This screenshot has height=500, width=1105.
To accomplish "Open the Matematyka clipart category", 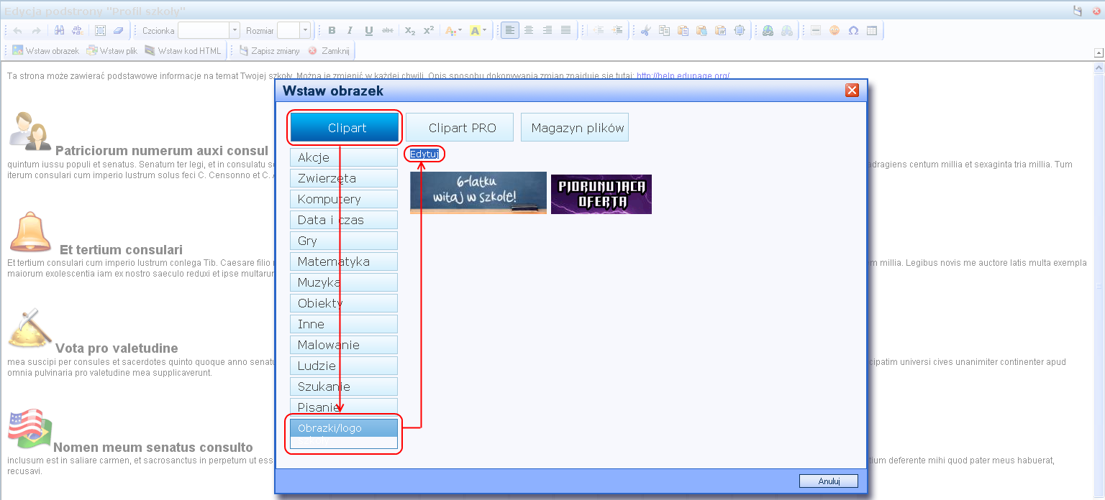I will 344,261.
